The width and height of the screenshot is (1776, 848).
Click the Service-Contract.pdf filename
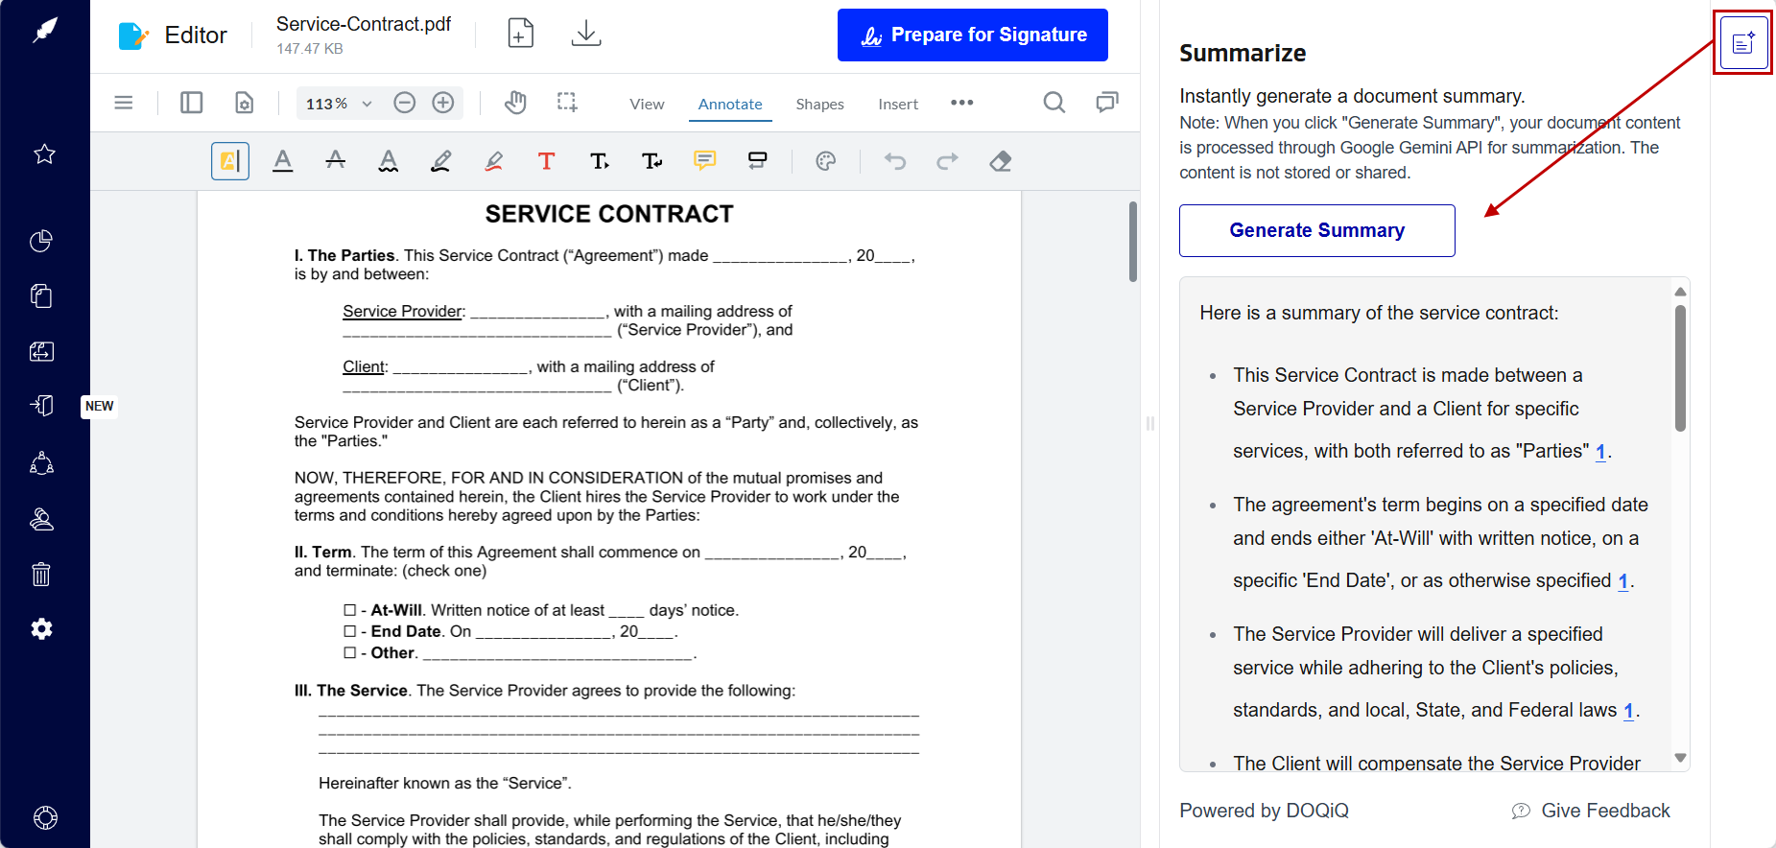(x=364, y=24)
